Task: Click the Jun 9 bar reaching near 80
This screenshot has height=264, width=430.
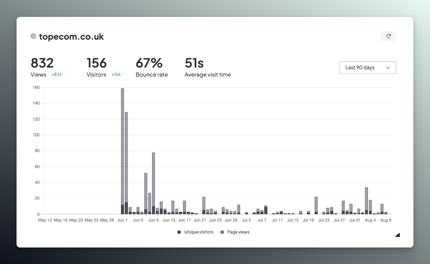Action: (153, 180)
